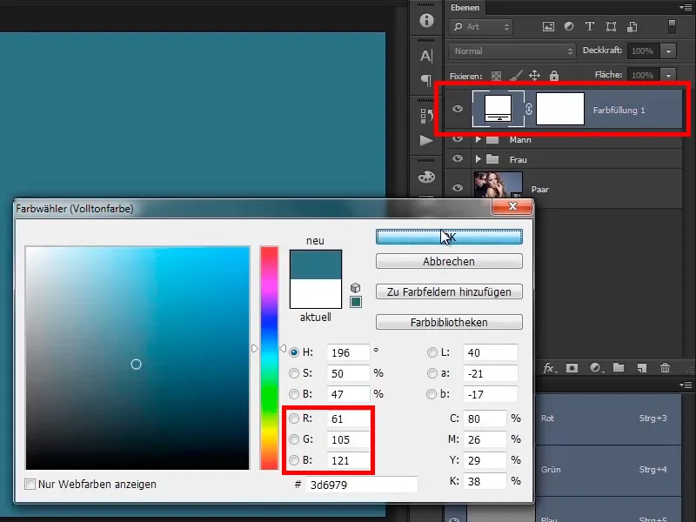Create new fill or adjustment layer icon

click(596, 368)
